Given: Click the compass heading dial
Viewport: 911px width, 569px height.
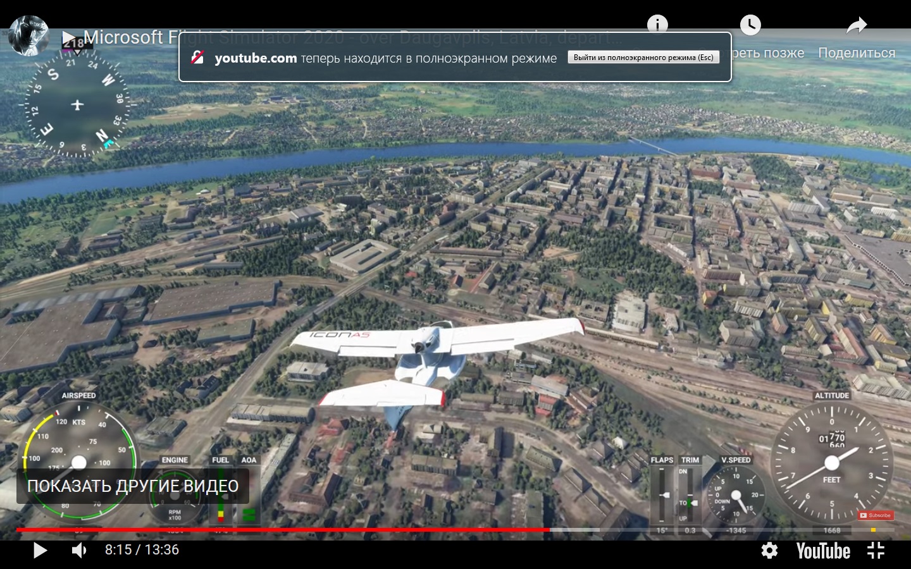Looking at the screenshot, I should tap(77, 104).
